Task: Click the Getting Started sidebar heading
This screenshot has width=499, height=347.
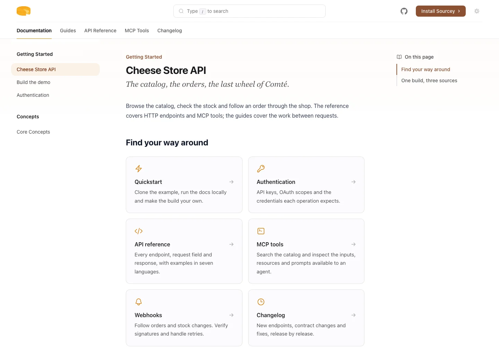Action: point(35,54)
